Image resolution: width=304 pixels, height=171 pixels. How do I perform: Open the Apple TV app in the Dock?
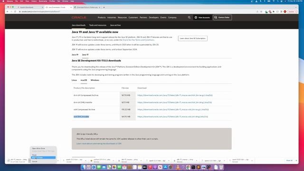[x=145, y=167]
